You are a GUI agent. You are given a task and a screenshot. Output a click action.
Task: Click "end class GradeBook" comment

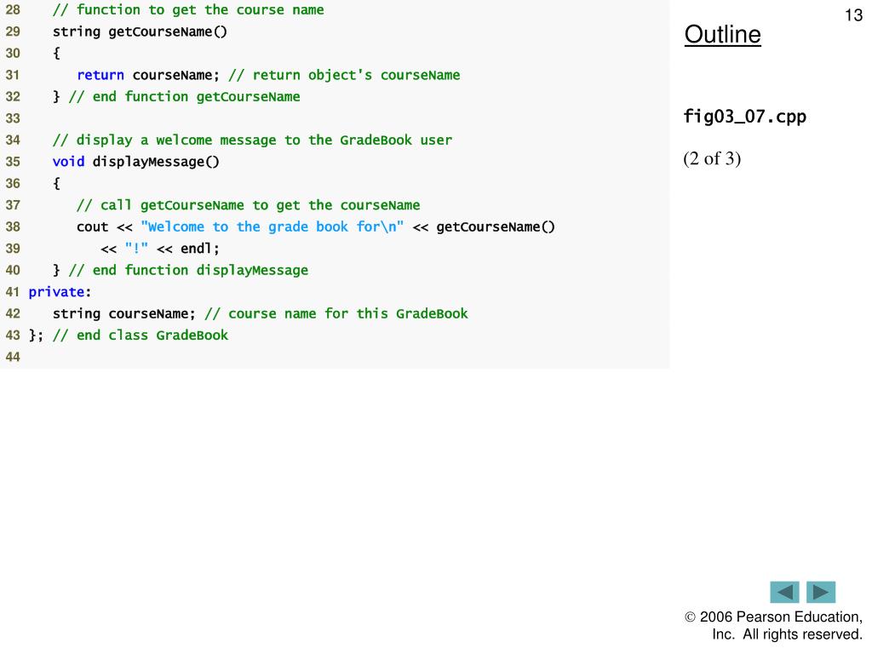pos(141,336)
